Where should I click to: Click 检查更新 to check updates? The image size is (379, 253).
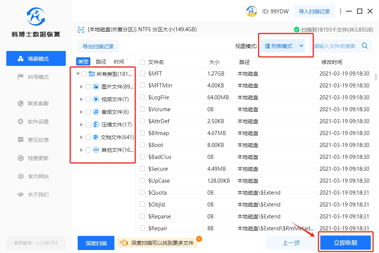point(38,158)
